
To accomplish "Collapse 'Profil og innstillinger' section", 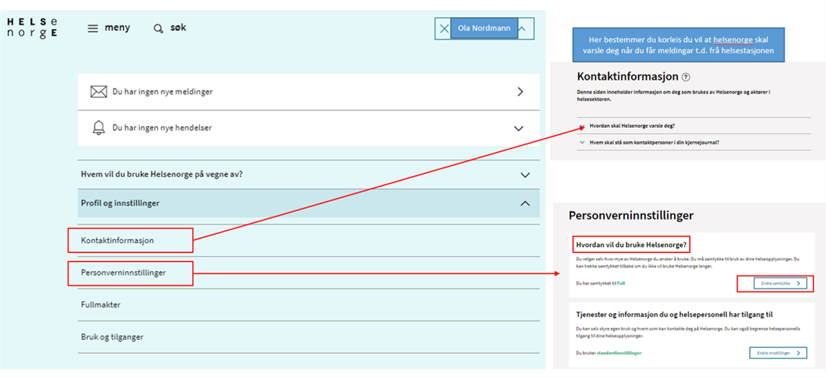I will pos(308,204).
